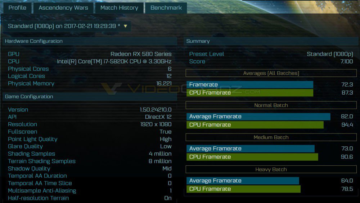Switch to Ascendency Wars tab
Image resolution: width=360 pixels, height=203 pixels.
pyautogui.click(x=63, y=8)
